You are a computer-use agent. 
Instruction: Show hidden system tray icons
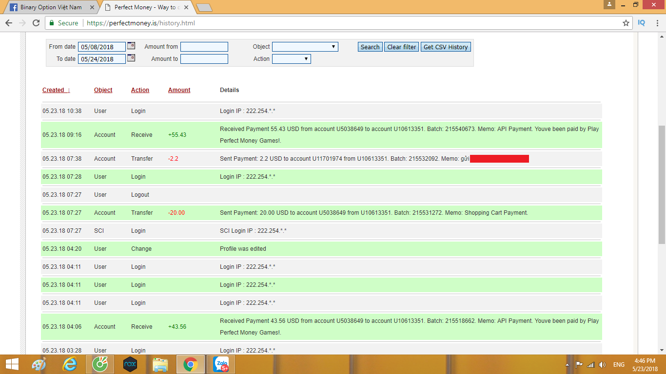pyautogui.click(x=567, y=365)
